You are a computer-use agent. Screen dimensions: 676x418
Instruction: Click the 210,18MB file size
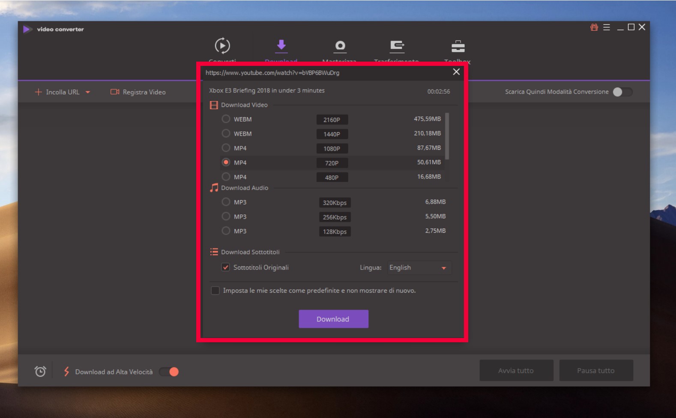427,133
